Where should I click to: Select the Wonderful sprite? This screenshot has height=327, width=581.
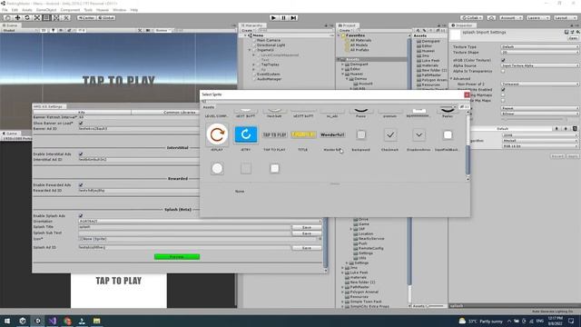point(332,134)
